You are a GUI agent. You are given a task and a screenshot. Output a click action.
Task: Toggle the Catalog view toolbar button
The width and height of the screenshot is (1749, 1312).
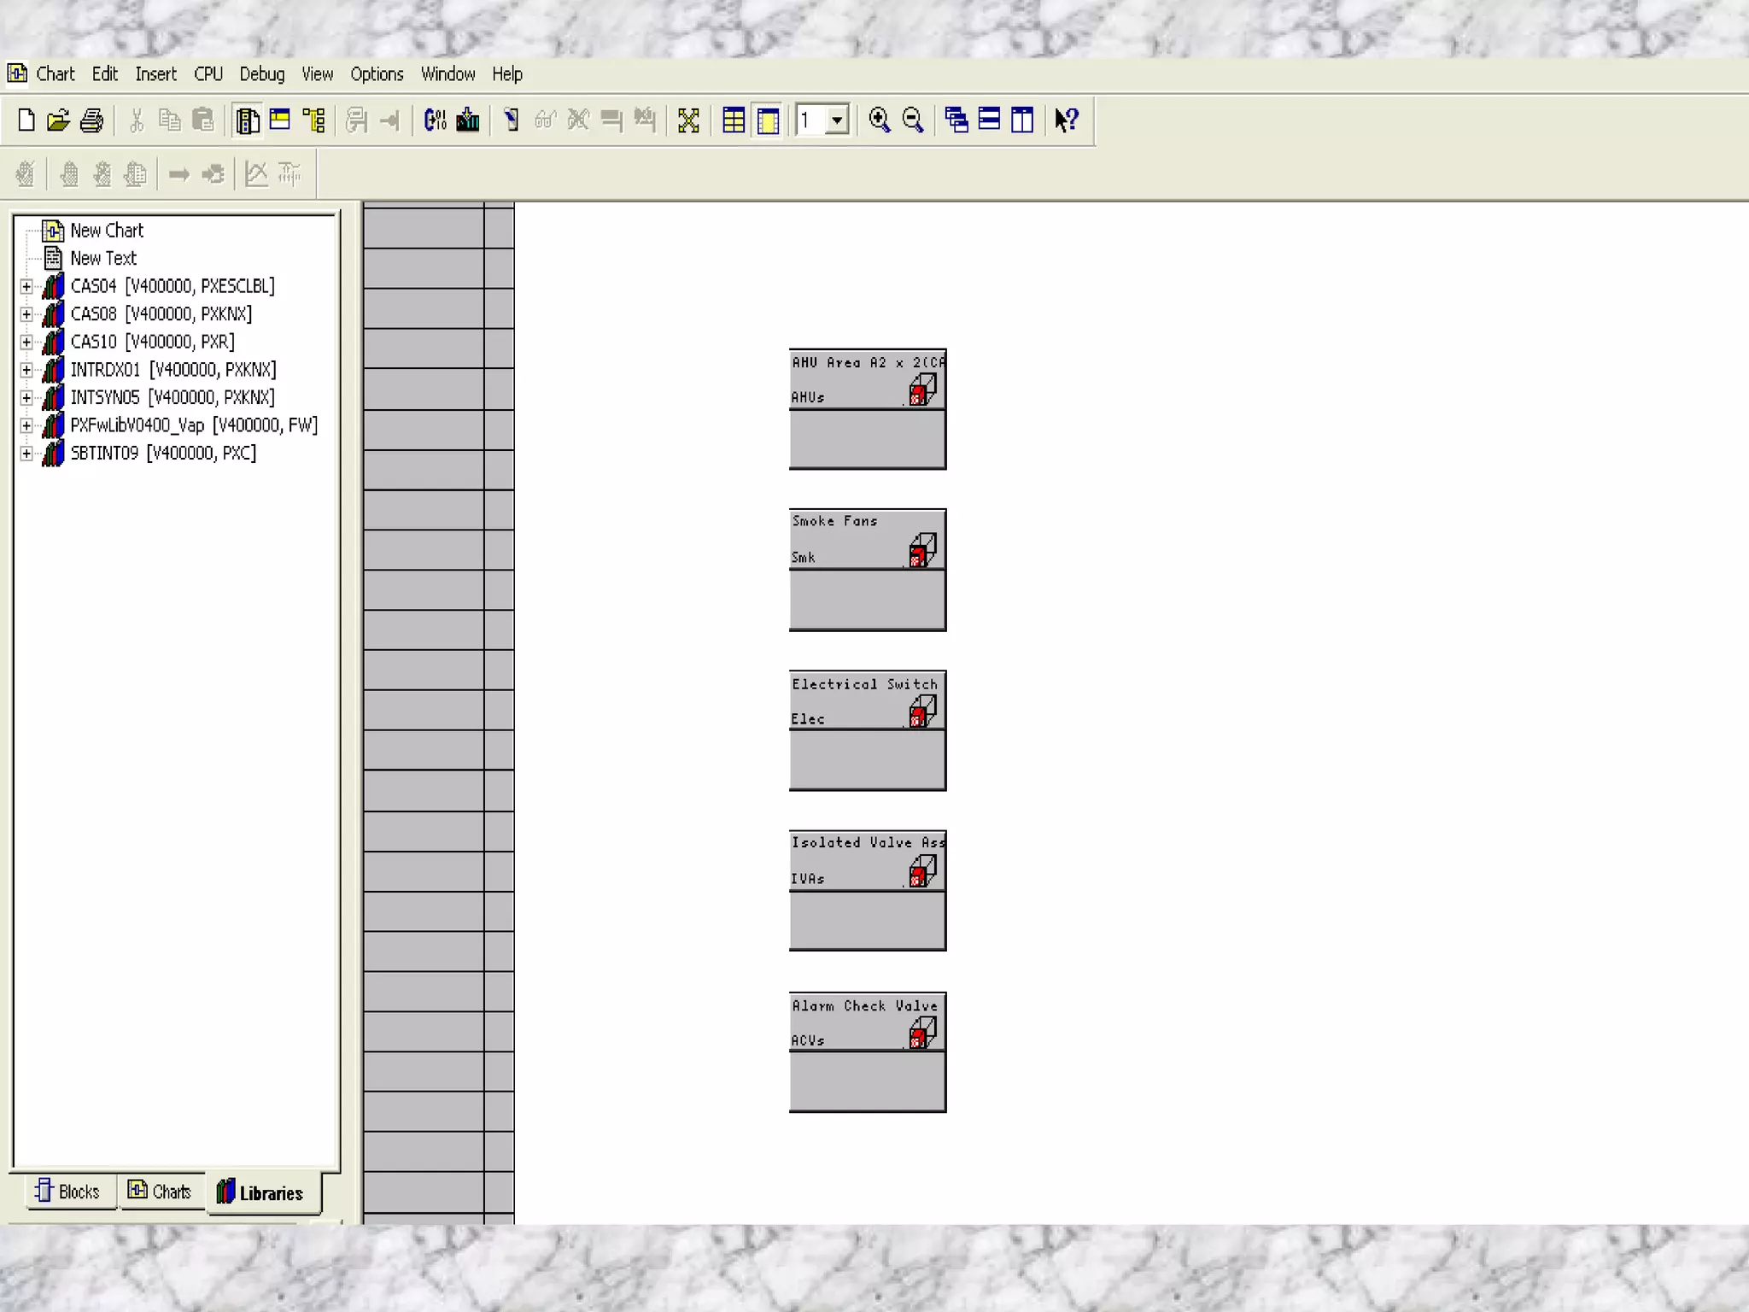pos(248,120)
